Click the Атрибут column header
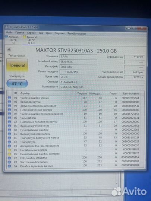Viewport: 151px width, 201px height. point(25,93)
